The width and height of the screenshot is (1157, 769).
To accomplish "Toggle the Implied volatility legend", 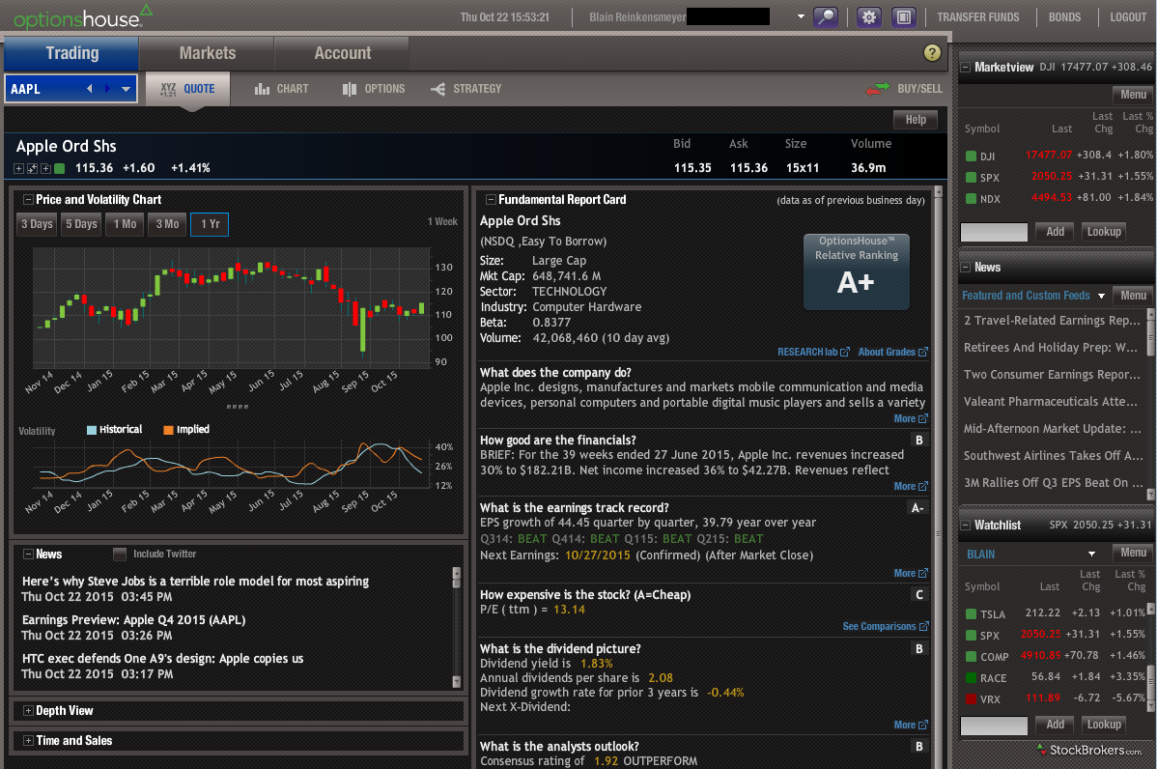I will [x=186, y=430].
